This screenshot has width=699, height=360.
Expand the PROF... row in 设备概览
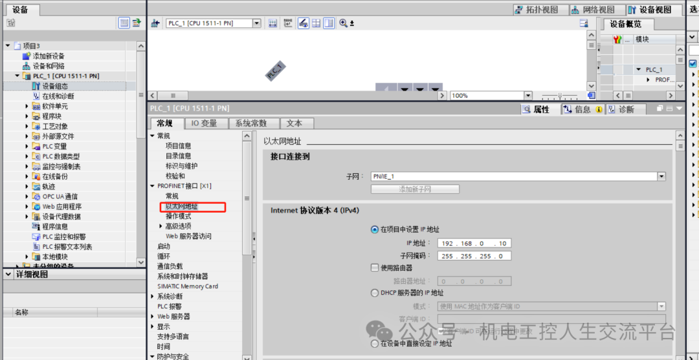[648, 79]
